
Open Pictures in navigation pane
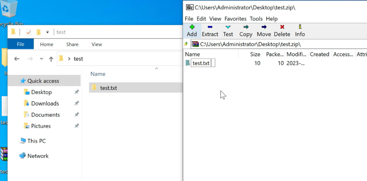[x=41, y=126]
